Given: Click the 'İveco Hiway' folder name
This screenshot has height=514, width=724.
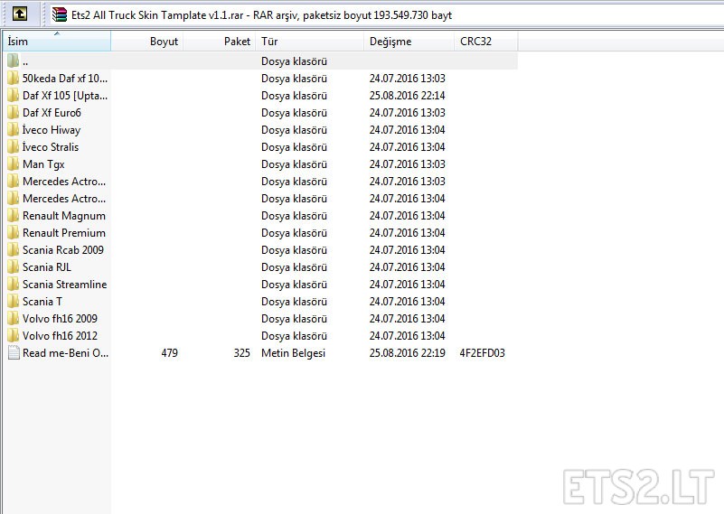Looking at the screenshot, I should [52, 130].
